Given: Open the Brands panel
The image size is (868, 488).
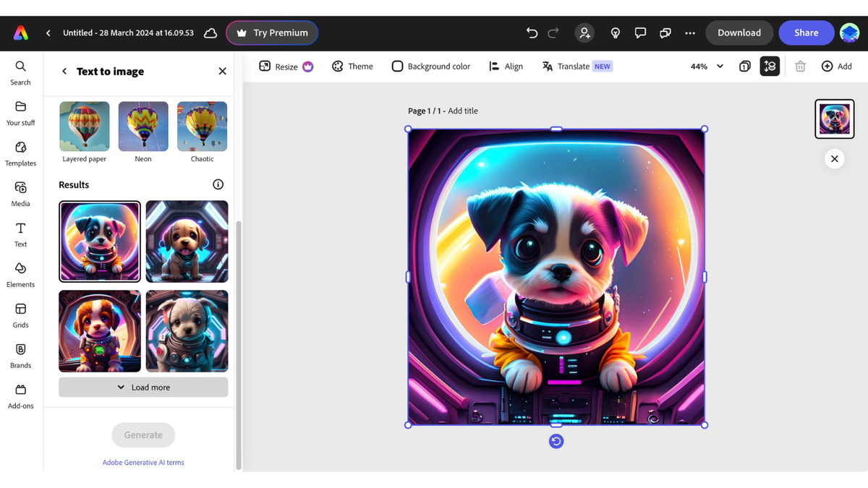Looking at the screenshot, I should tap(20, 356).
